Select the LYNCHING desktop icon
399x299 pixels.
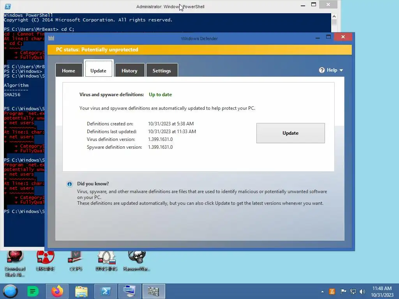point(106,261)
